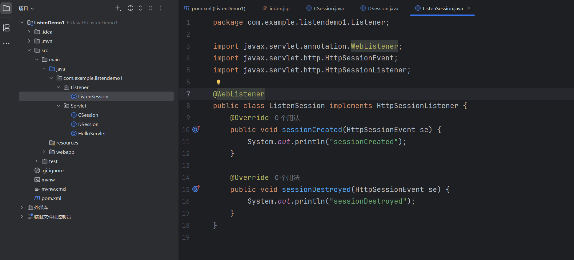574x260 pixels.
Task: Collapse the ListenDemo1 project root
Action: tap(22, 22)
